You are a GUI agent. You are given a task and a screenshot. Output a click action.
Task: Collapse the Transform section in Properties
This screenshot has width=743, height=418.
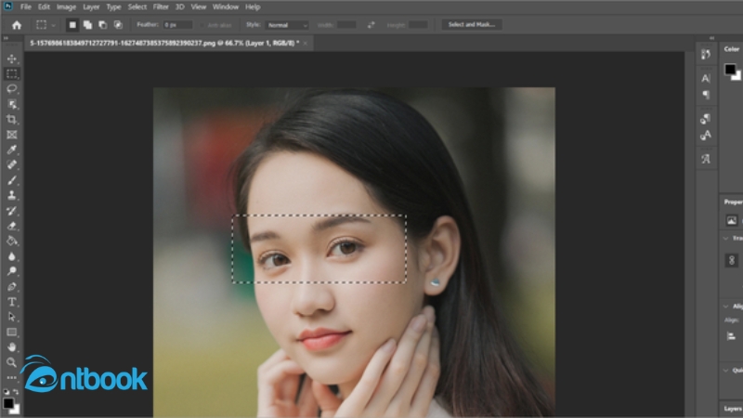[x=726, y=238]
